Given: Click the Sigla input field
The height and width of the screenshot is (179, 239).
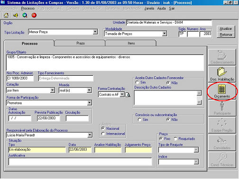Looking at the screenshot, I should [x=182, y=34].
